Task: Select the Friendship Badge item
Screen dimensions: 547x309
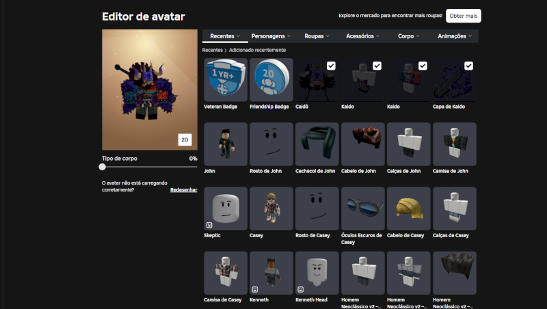Action: tap(271, 80)
